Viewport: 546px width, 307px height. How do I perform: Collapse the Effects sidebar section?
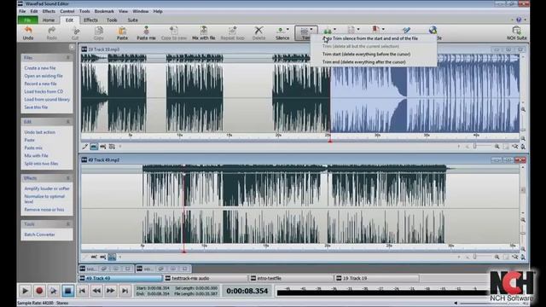[x=68, y=178]
